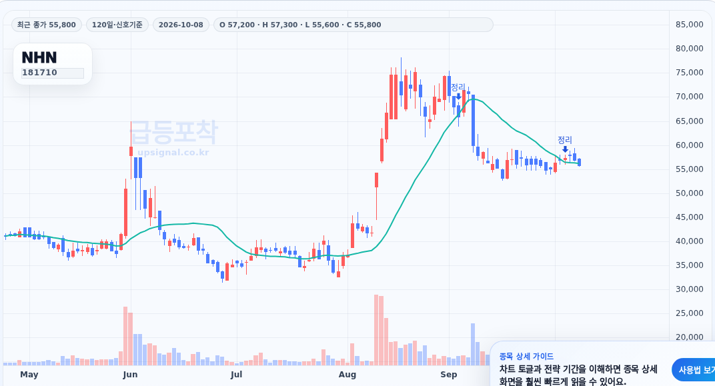Click the 2026-10-08 date chip
This screenshot has width=715, height=386.
click(x=181, y=25)
